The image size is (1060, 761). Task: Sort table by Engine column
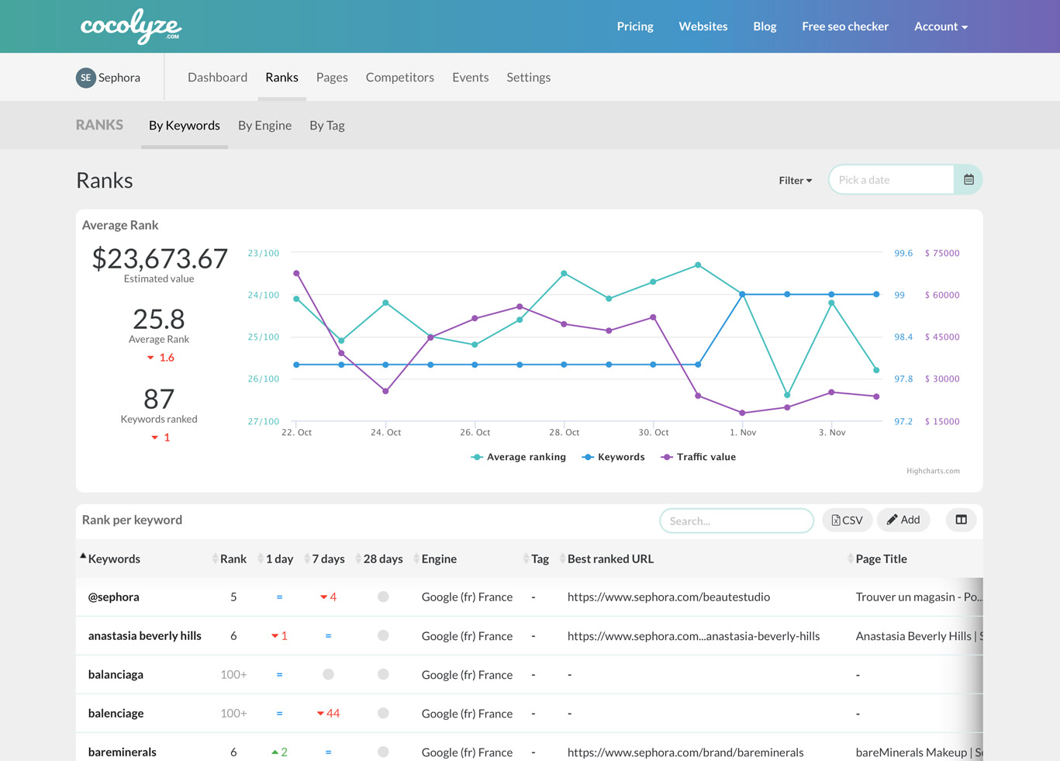(439, 559)
